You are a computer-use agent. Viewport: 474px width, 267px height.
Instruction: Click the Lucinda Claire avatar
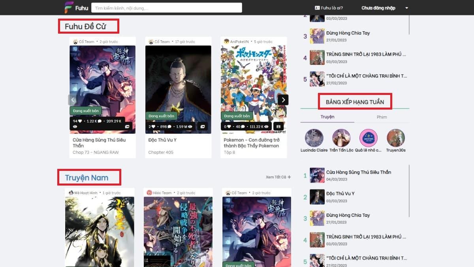pos(314,138)
